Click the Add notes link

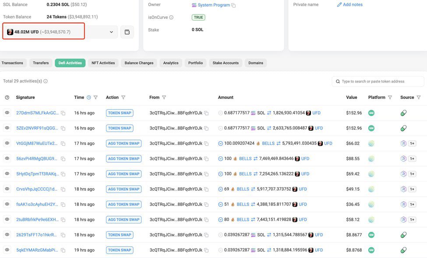point(353,5)
